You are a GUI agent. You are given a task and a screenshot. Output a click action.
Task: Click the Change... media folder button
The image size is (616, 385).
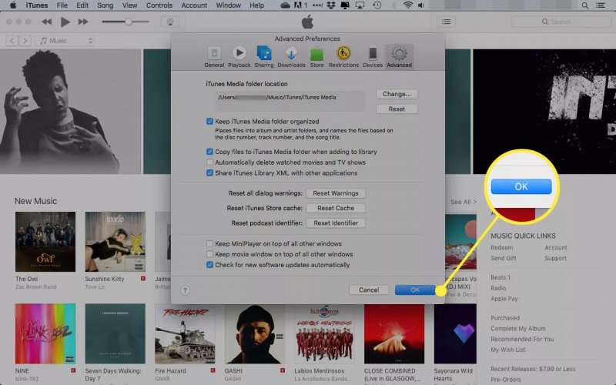(x=397, y=94)
